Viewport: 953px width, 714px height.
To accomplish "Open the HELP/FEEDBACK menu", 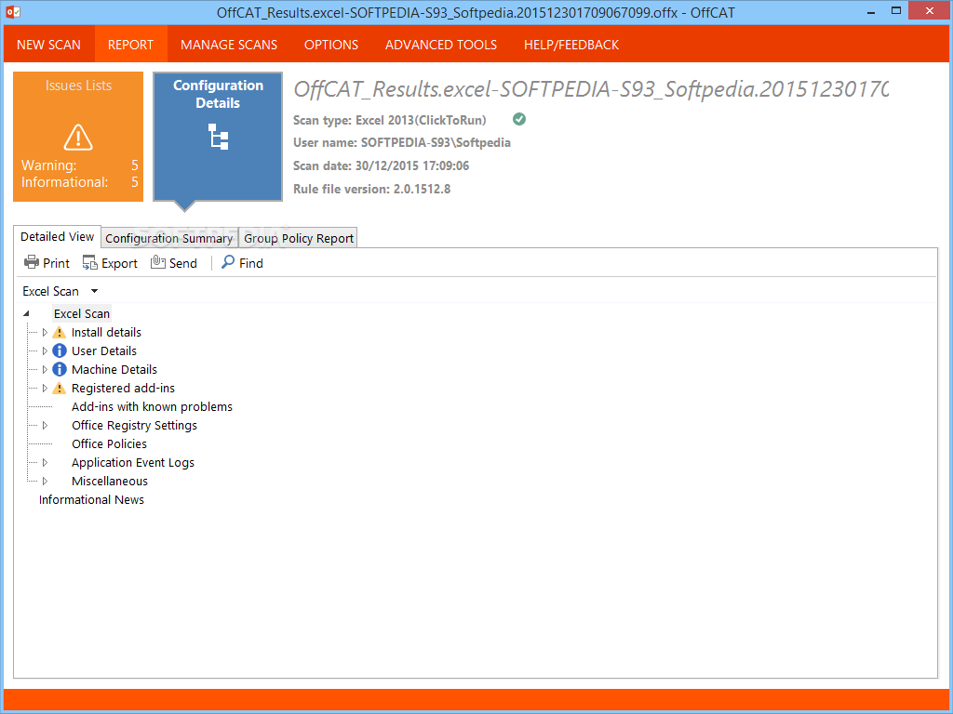I will pyautogui.click(x=571, y=45).
